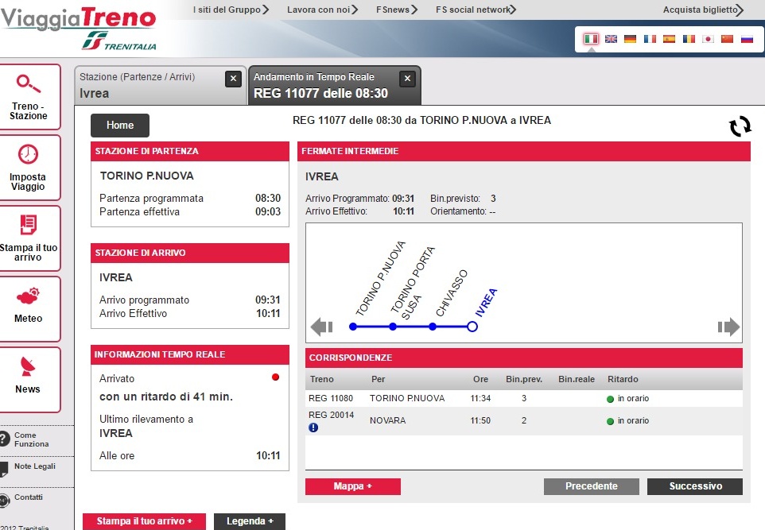
Task: Click NOVARA destination in table
Action: click(x=388, y=420)
